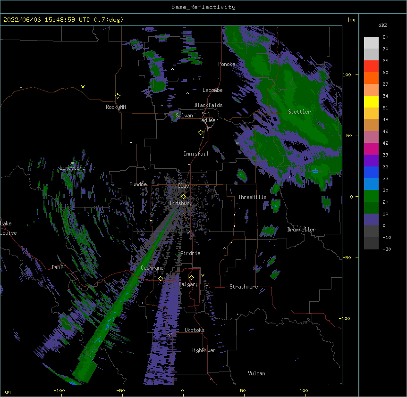The image size is (407, 397).
Task: Click the Innisfail town label
Action: coord(196,154)
